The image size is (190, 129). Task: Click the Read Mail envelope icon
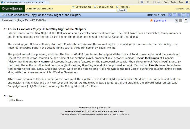(154, 2)
